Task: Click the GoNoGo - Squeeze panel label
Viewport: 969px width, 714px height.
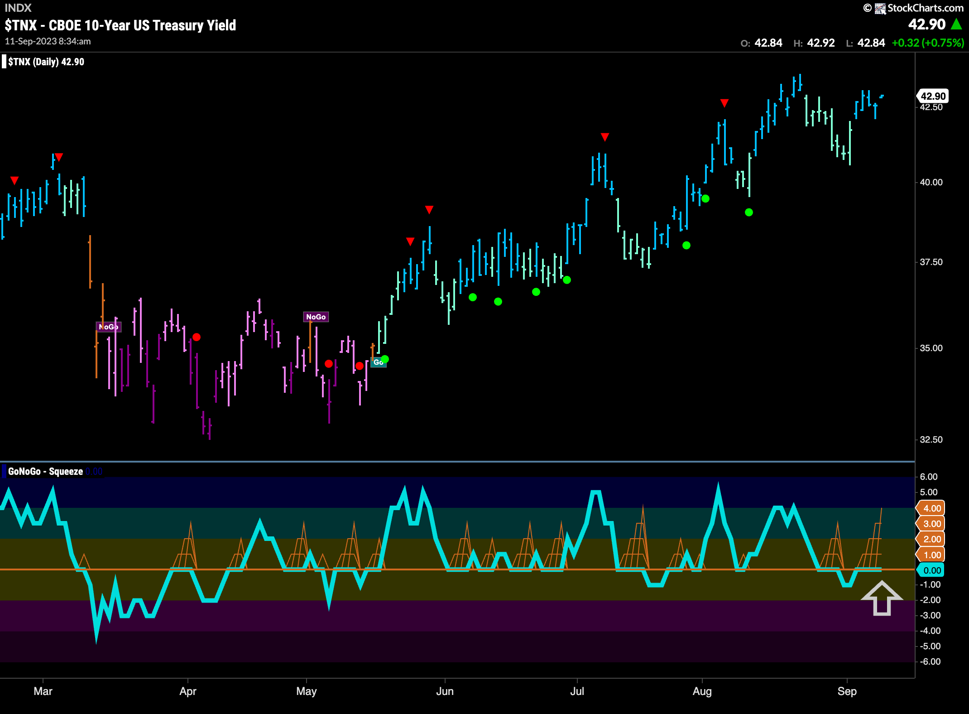Action: point(45,472)
